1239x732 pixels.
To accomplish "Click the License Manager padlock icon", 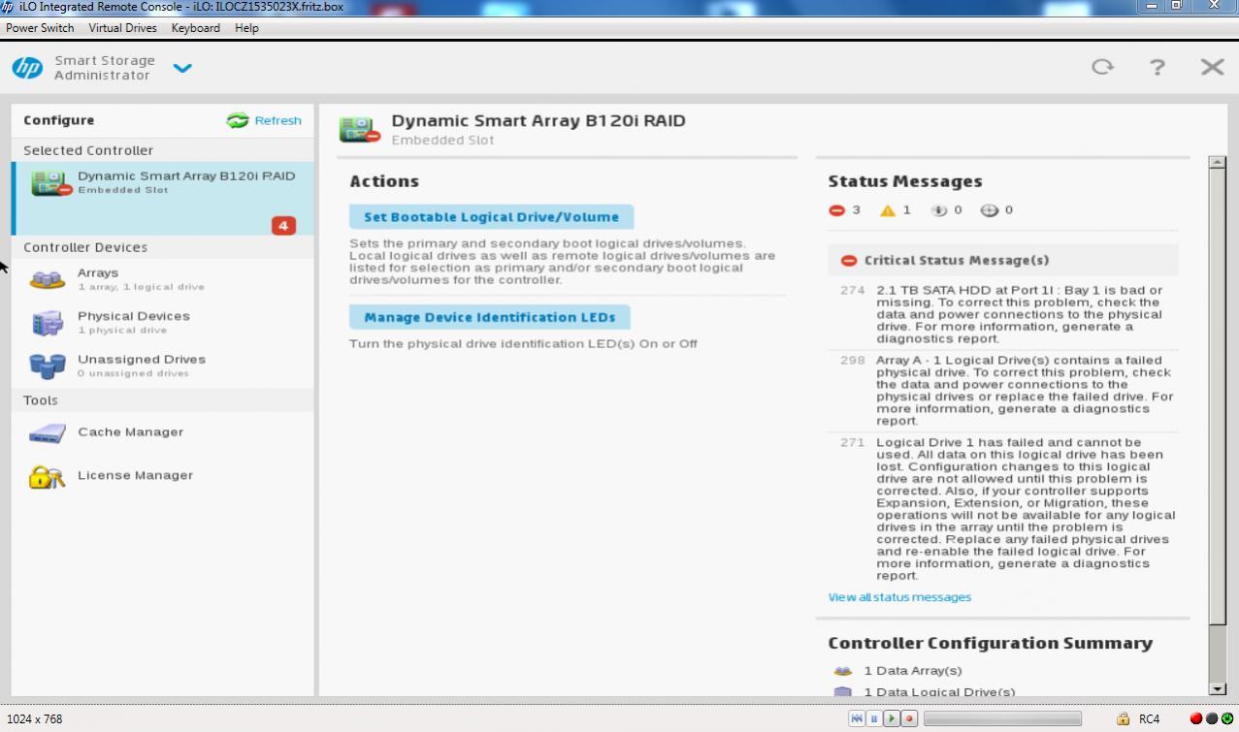I will tap(47, 476).
